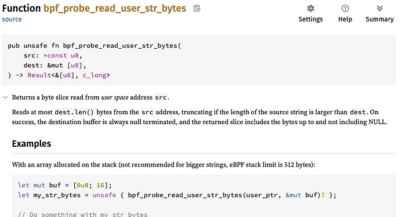This screenshot has width=406, height=217.
Task: Click the 'let my_str_bytes' code line
Action: [177, 196]
